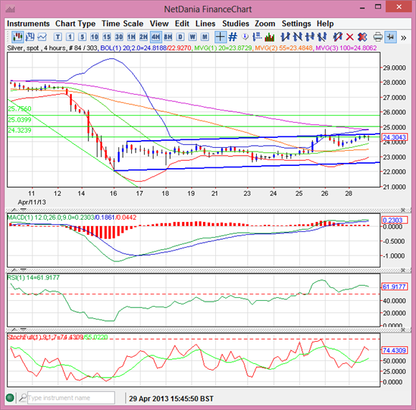
Task: Open the Lines menu
Action: tap(205, 24)
